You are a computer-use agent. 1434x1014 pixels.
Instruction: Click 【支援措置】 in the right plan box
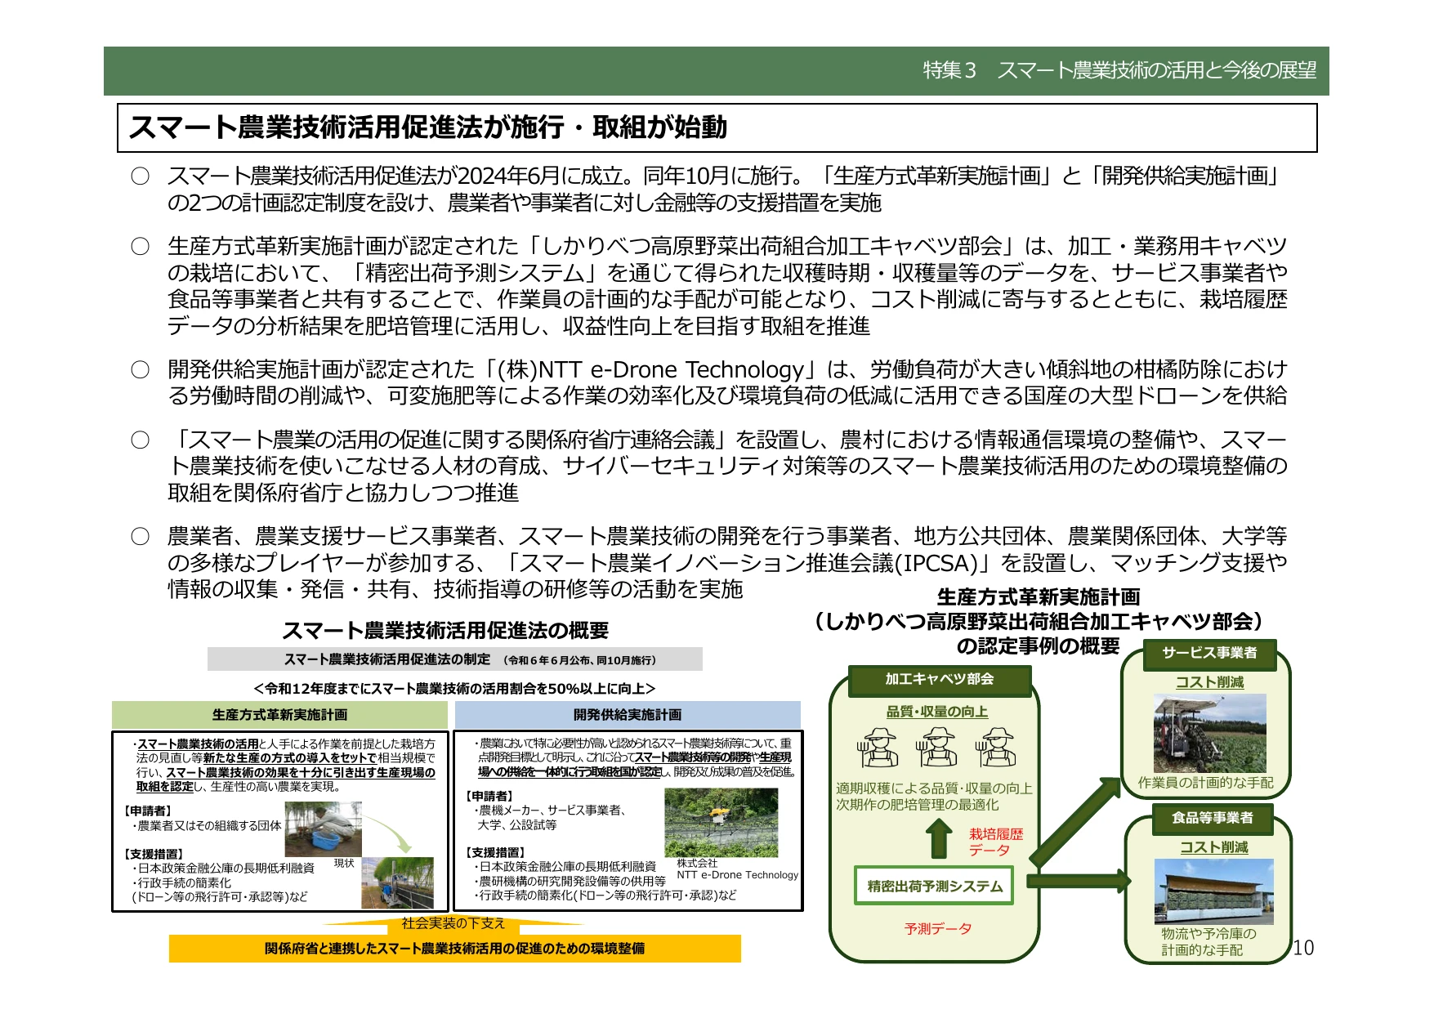(x=494, y=853)
